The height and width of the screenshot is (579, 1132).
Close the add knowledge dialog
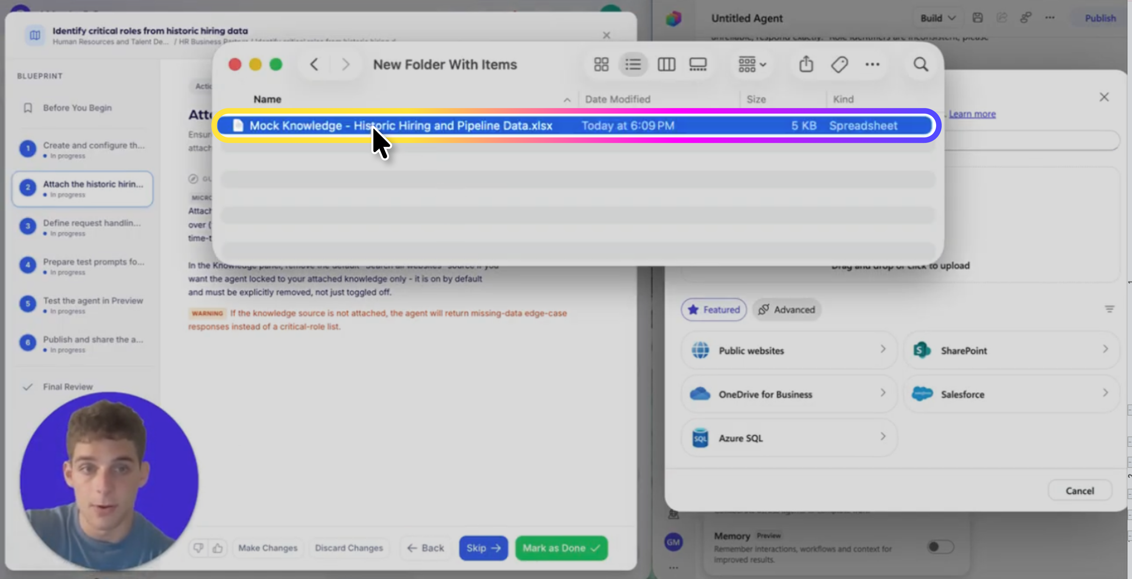pos(1104,97)
